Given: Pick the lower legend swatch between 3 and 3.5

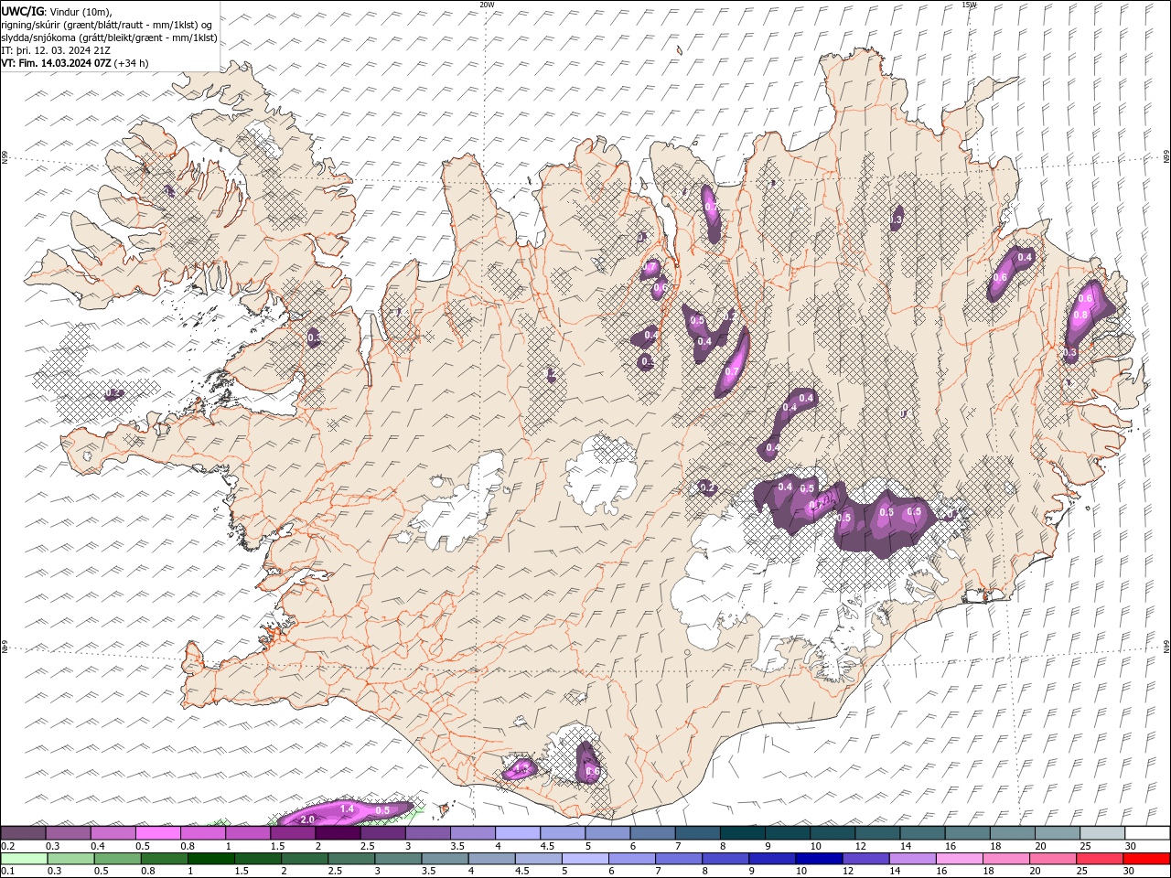Looking at the screenshot, I should (x=398, y=859).
